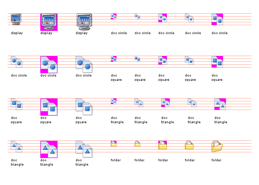This screenshot has width=259, height=185.
Task: Click the "folder" label under the open folder
Action: (x=216, y=160)
